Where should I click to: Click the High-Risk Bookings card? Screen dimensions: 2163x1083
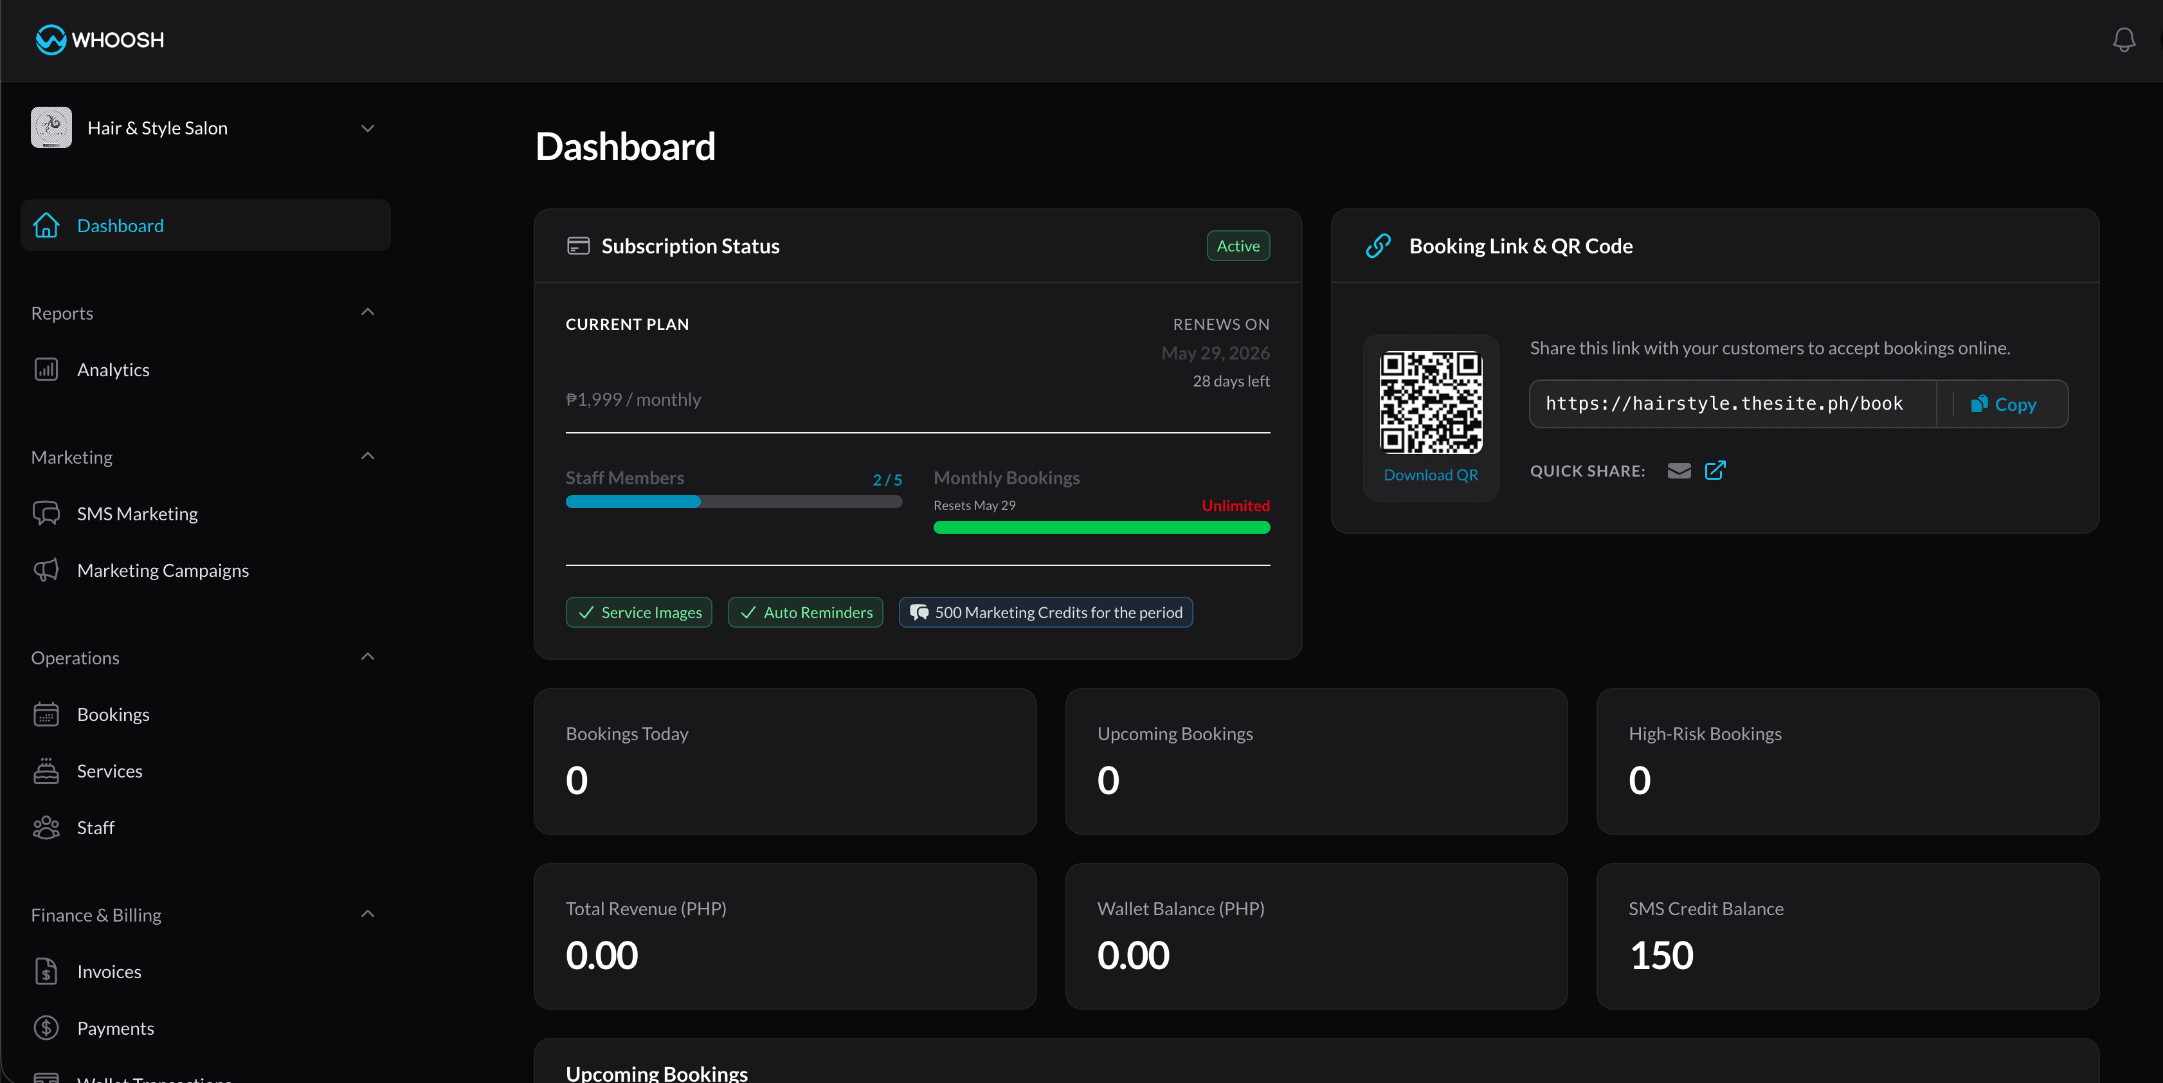pyautogui.click(x=1848, y=761)
